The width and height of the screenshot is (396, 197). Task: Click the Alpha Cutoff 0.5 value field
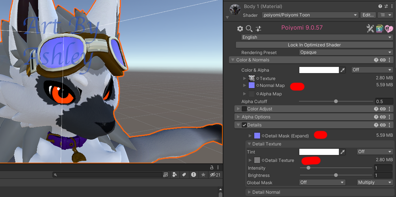coord(384,101)
